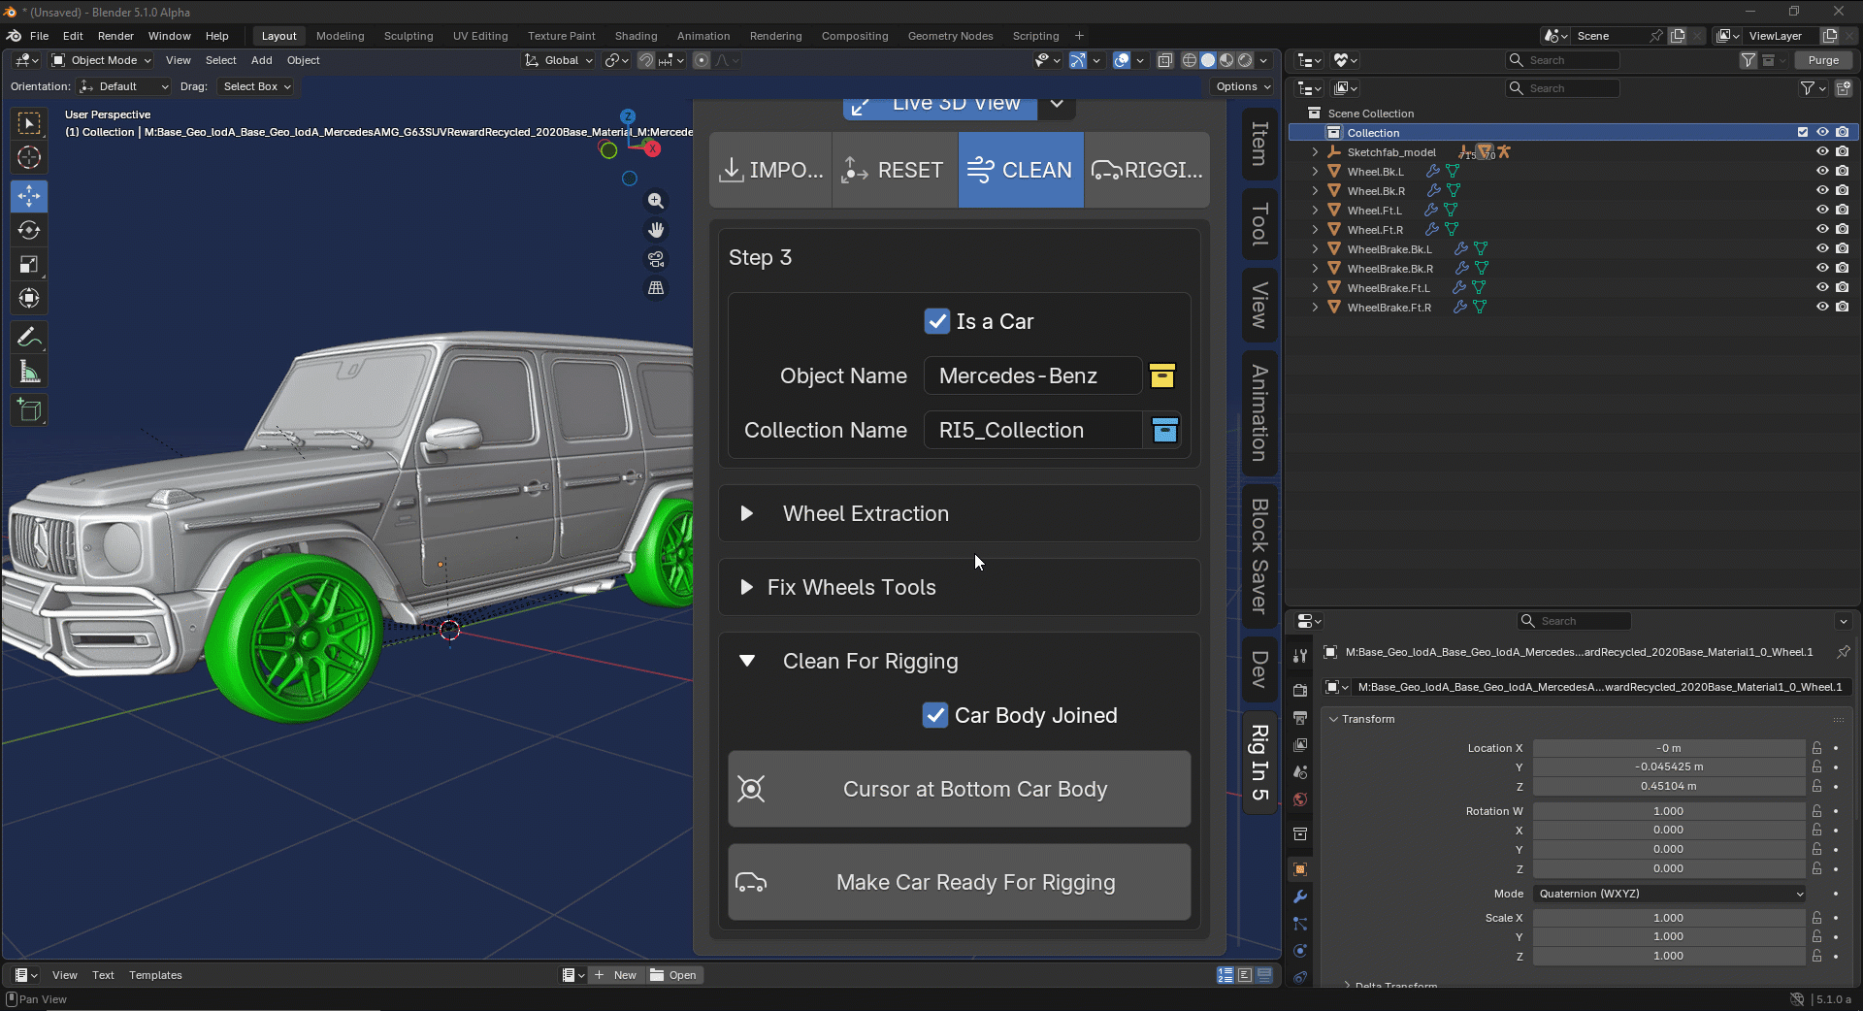
Task: Activate the Rotate tool
Action: click(29, 230)
